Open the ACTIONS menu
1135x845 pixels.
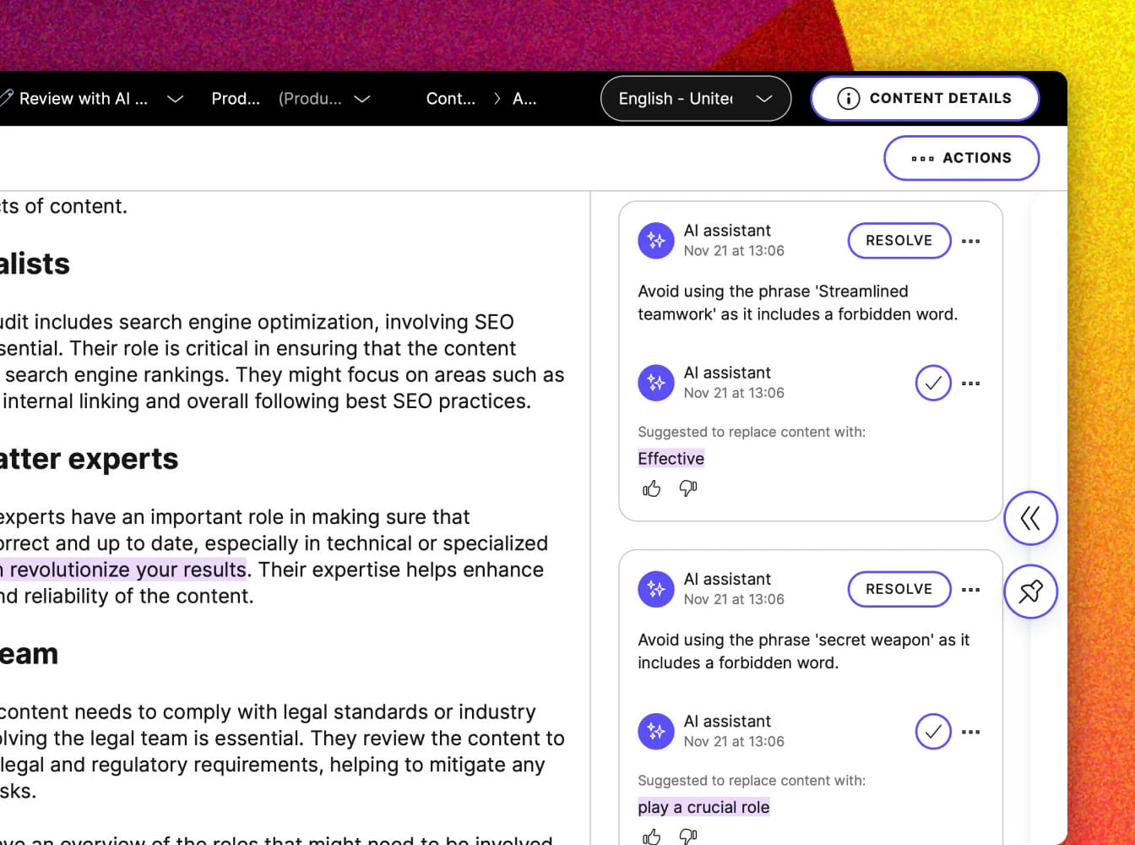tap(961, 158)
